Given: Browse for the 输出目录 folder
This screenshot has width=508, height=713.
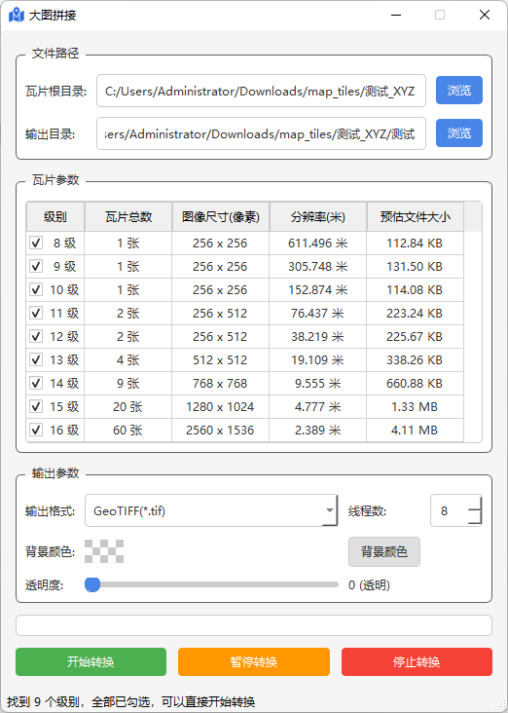Looking at the screenshot, I should click(x=459, y=132).
